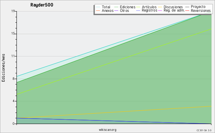Click the y-axis value 15
Viewport: 215px width, 133px height.
tap(13, 33)
